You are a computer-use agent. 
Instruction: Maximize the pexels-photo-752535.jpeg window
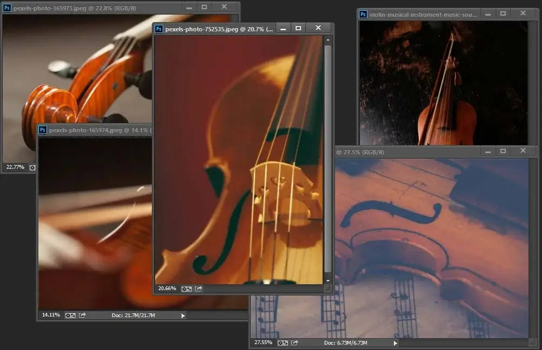[298, 28]
